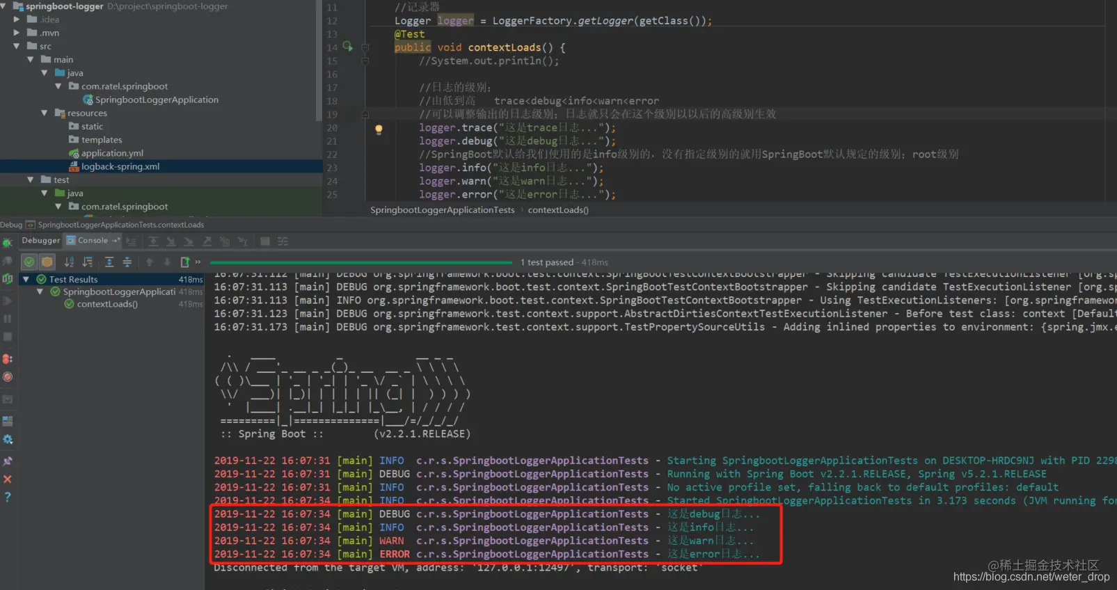Click Stop debug session square icon
This screenshot has width=1117, height=590.
pos(8,337)
